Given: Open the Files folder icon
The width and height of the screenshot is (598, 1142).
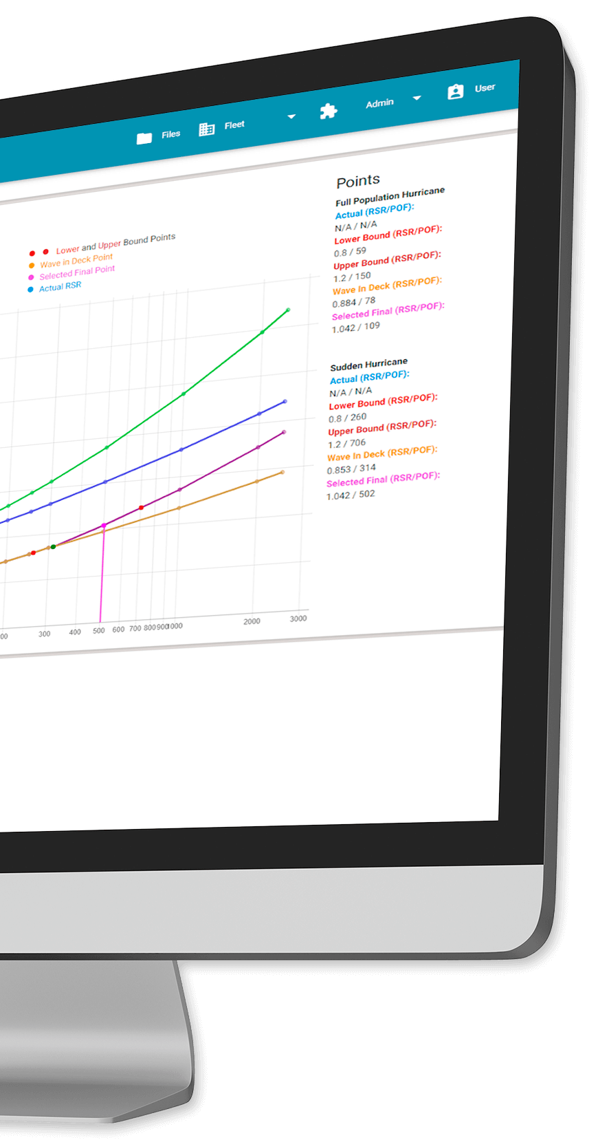Looking at the screenshot, I should click(144, 138).
